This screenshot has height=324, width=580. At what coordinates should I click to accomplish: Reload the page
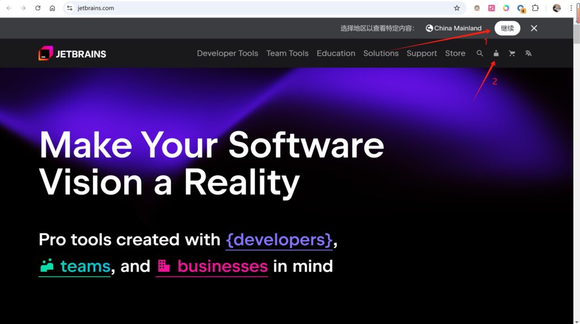click(x=38, y=8)
